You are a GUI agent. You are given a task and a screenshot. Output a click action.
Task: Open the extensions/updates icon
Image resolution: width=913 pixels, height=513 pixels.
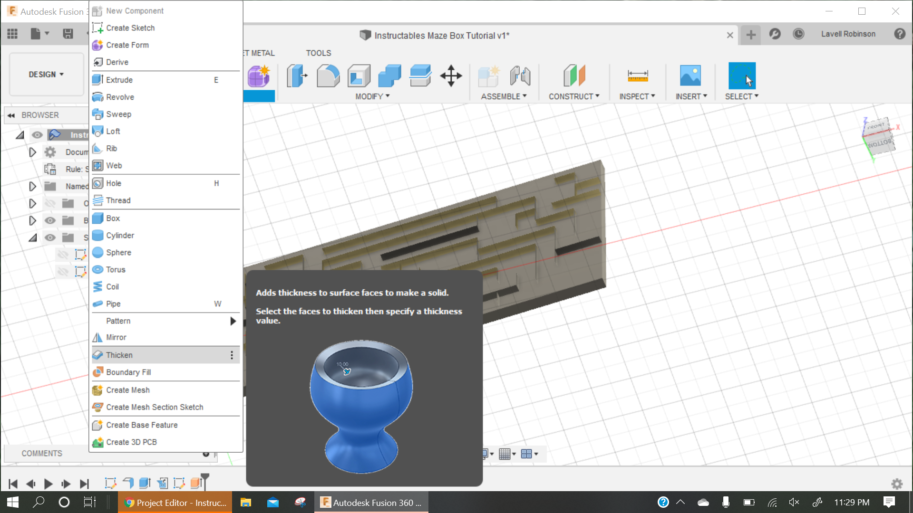point(775,34)
